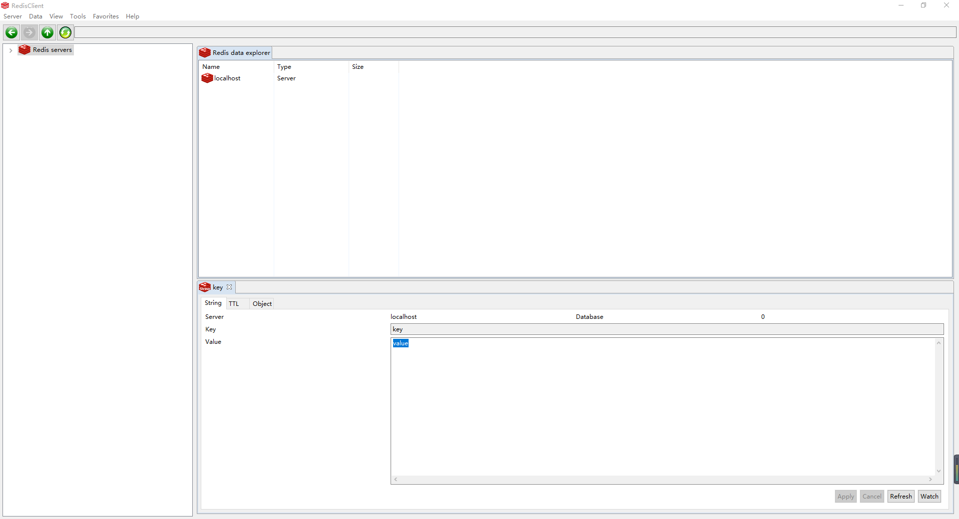
Task: Click the Cancel button
Action: point(872,497)
